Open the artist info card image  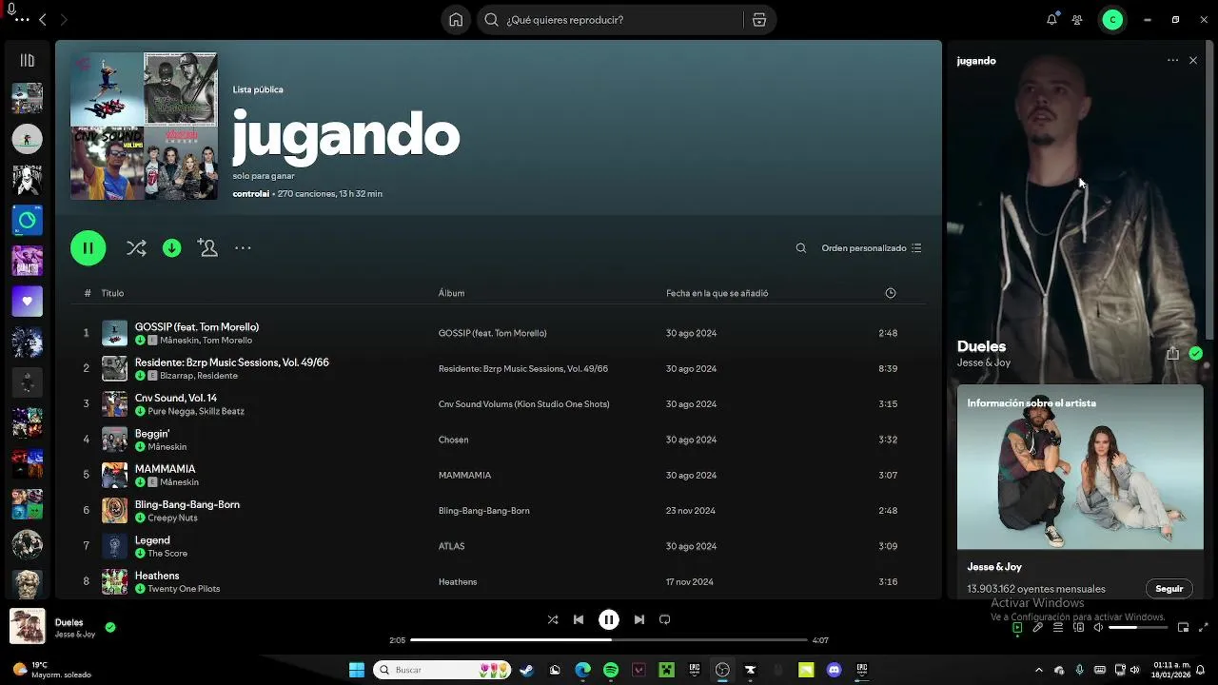click(x=1080, y=467)
